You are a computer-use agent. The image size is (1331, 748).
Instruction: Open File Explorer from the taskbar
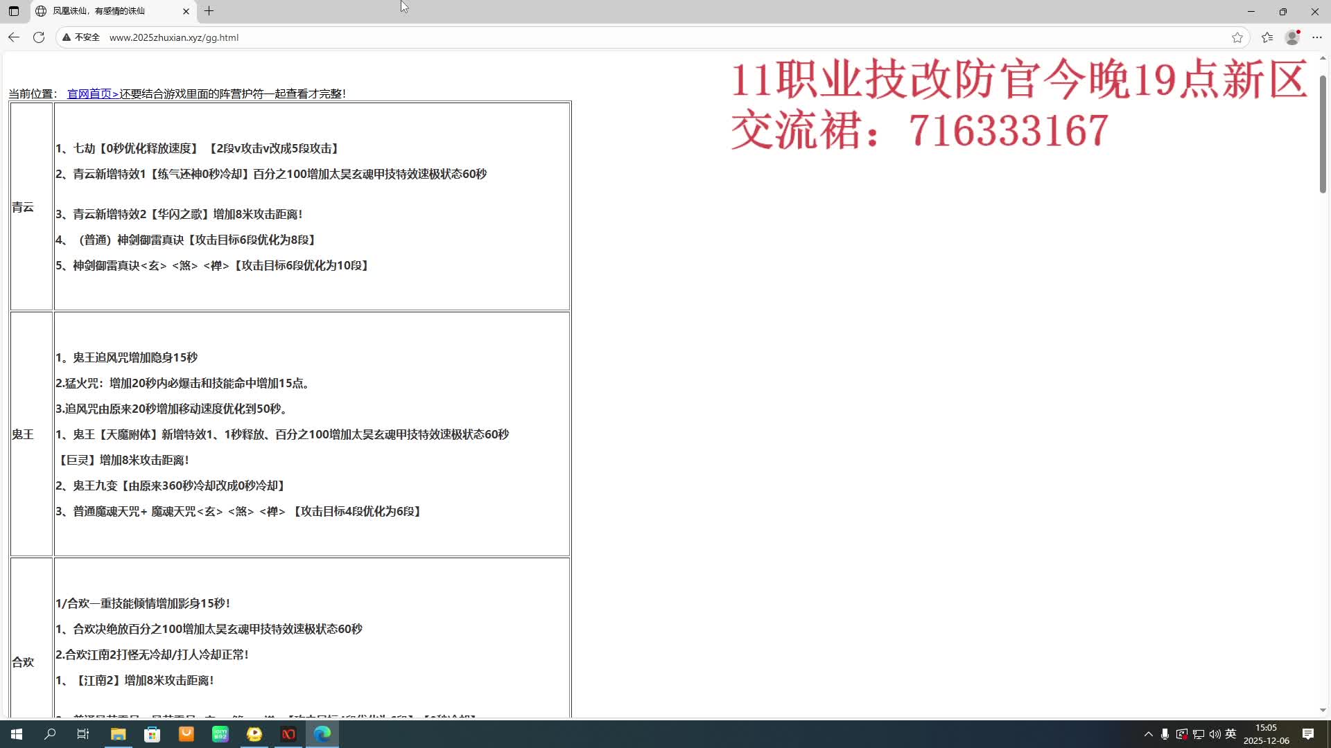click(x=118, y=734)
